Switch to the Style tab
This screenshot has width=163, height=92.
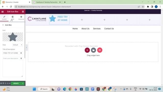(13, 18)
